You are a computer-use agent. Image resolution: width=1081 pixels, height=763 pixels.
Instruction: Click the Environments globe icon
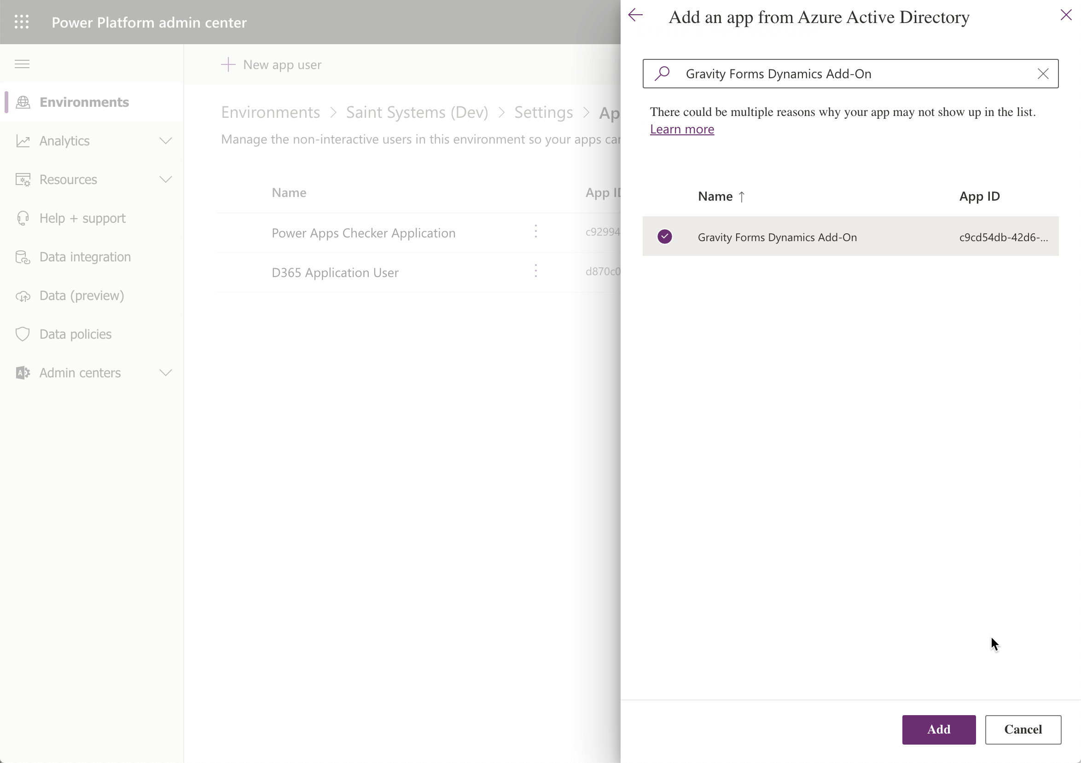[x=23, y=102]
